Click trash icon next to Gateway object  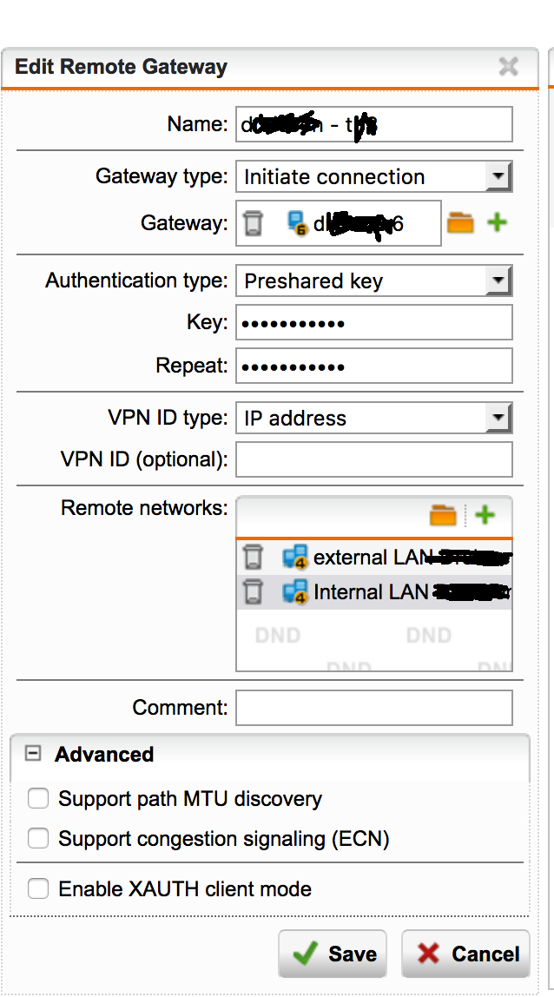pyautogui.click(x=253, y=224)
